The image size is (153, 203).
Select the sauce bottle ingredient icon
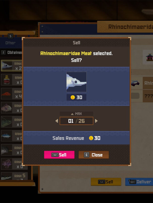(7, 80)
